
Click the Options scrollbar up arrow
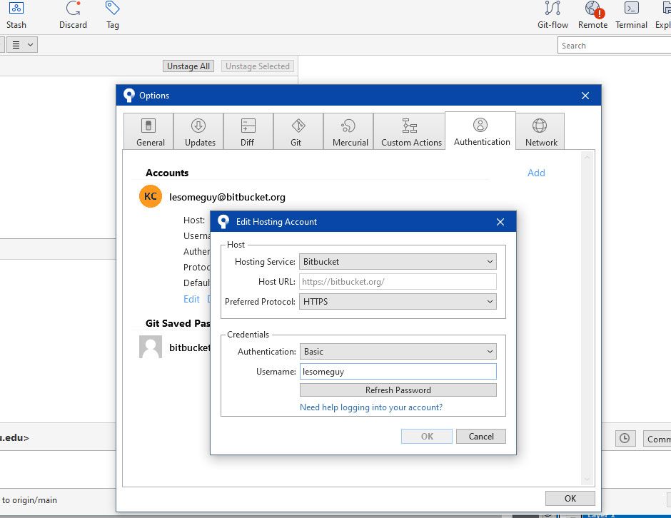[x=587, y=158]
